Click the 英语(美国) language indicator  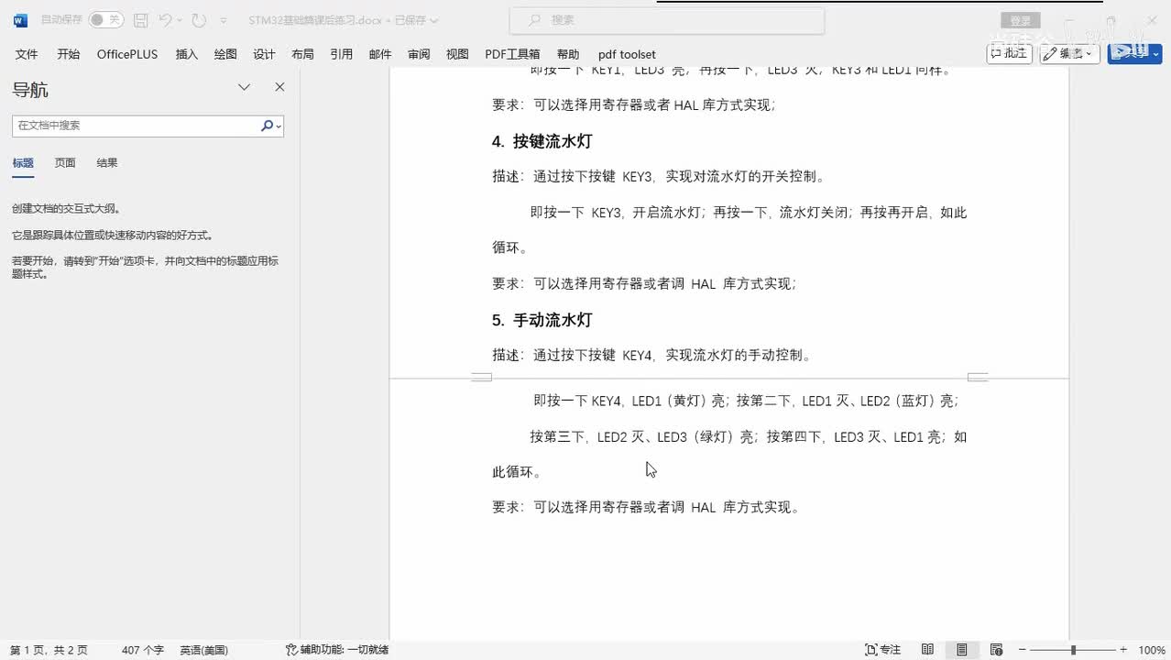(x=203, y=650)
